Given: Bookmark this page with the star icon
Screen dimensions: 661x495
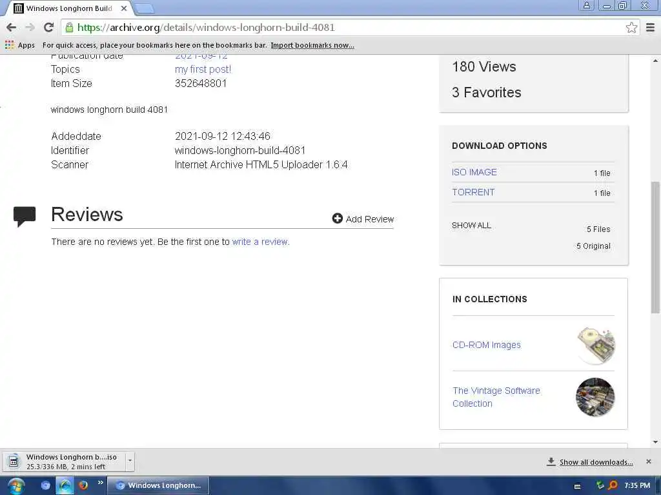Looking at the screenshot, I should 631,27.
